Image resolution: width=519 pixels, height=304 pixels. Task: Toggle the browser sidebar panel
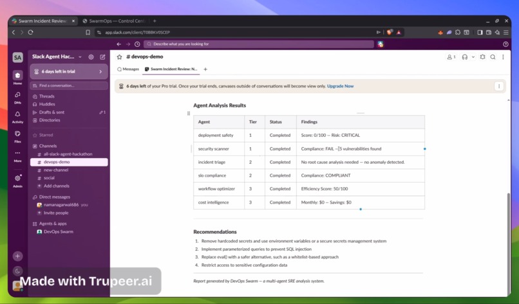(480, 32)
